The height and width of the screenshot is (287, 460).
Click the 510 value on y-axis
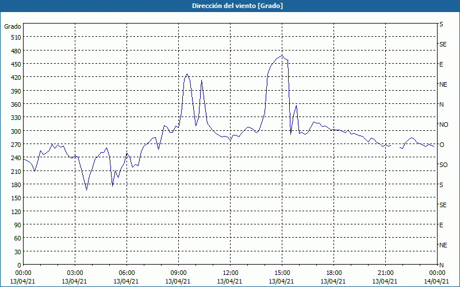click(x=15, y=37)
